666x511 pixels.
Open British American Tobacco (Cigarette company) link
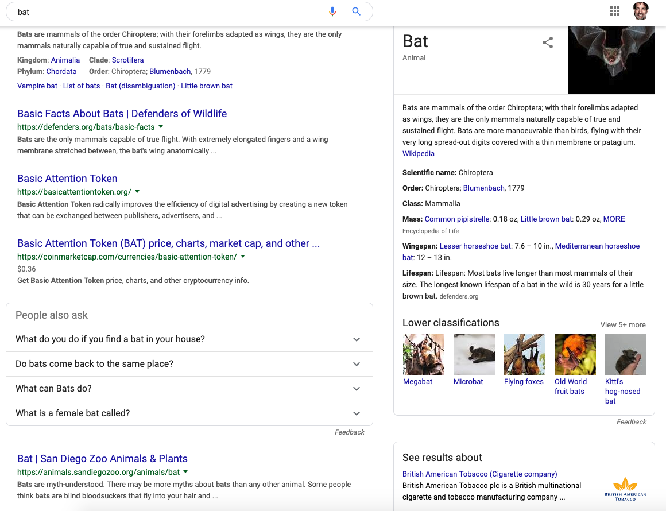tap(479, 474)
